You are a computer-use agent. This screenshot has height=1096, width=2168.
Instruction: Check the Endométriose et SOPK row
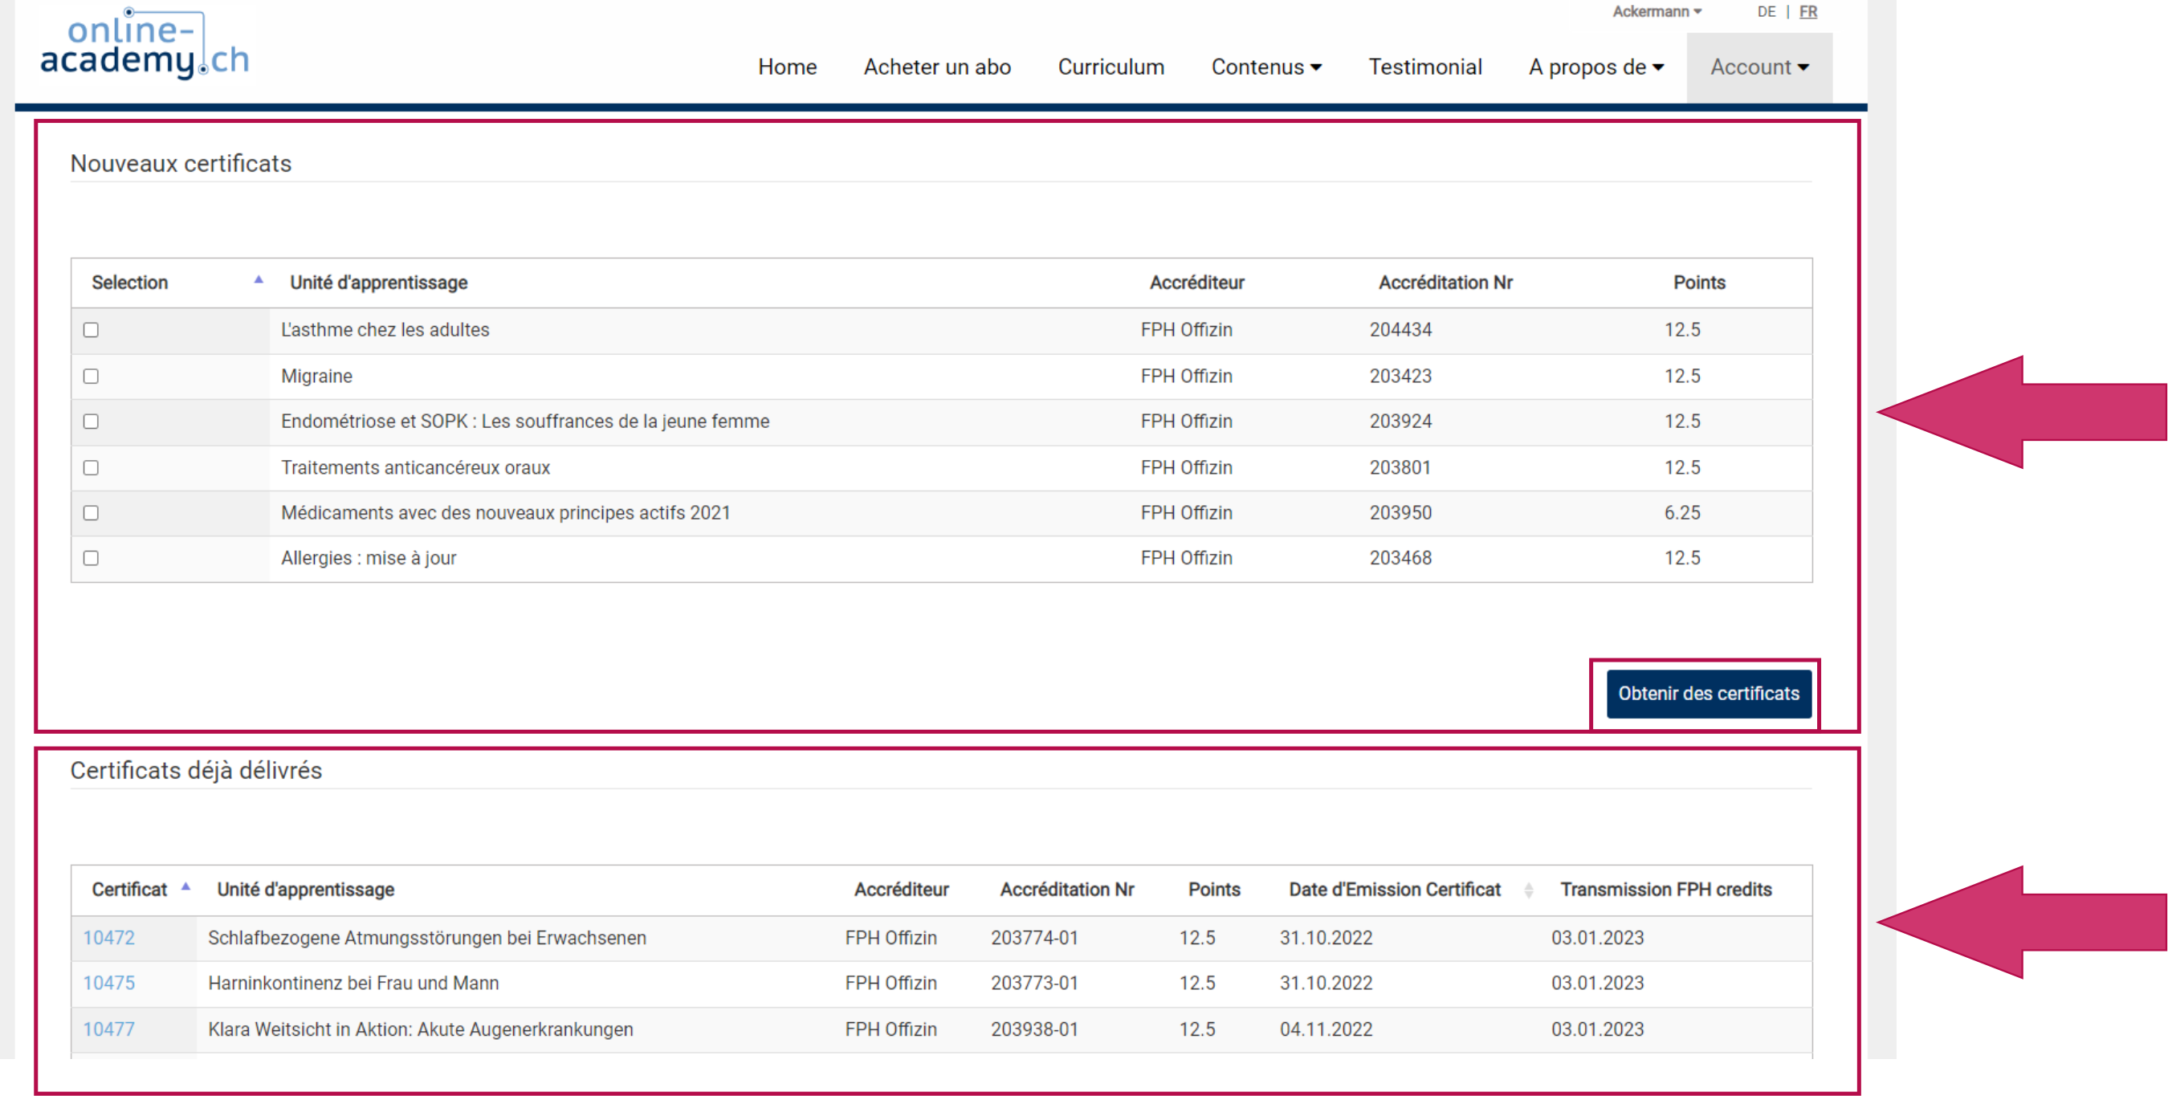pyautogui.click(x=91, y=422)
